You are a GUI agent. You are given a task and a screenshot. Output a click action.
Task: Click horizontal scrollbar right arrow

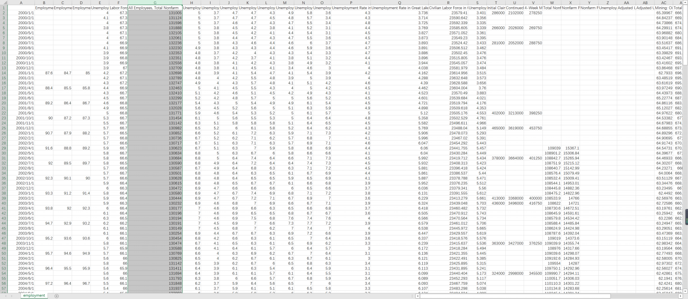click(679, 296)
